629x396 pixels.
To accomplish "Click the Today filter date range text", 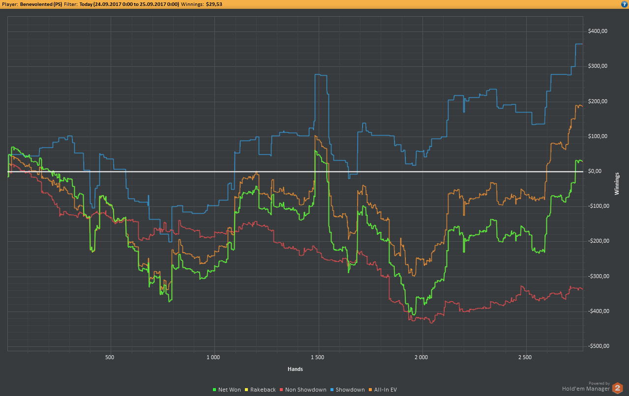I will click(x=129, y=4).
